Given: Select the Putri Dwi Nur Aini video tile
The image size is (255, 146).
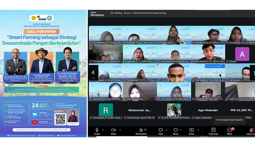Looking at the screenshot, I should [240, 91].
